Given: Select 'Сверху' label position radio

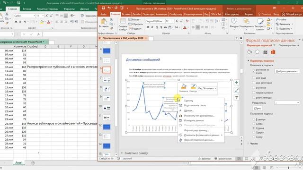Looking at the screenshot, I should [254, 132].
